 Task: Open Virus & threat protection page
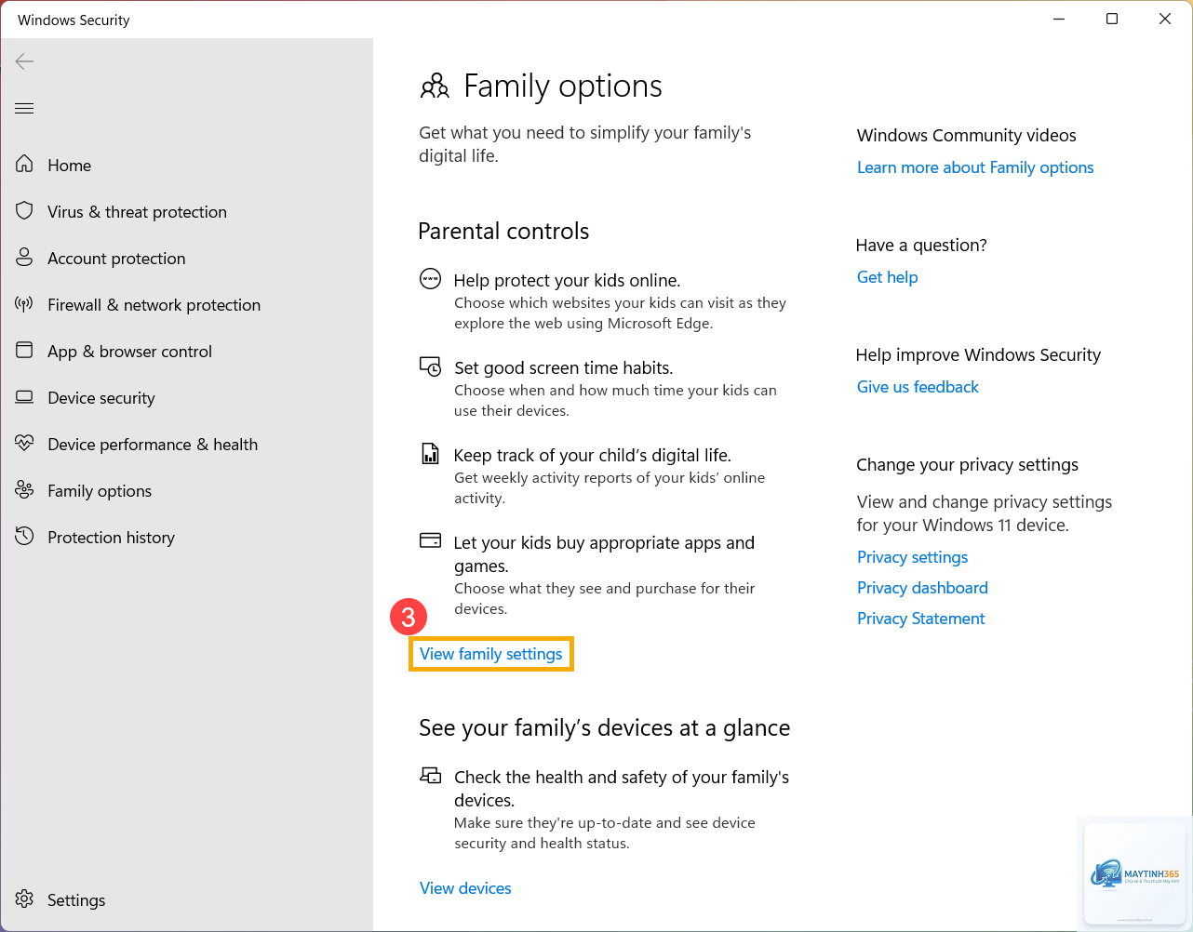(x=186, y=211)
